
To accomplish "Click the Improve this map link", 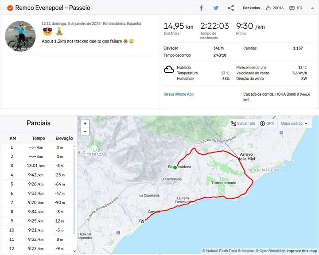I will click(302, 251).
